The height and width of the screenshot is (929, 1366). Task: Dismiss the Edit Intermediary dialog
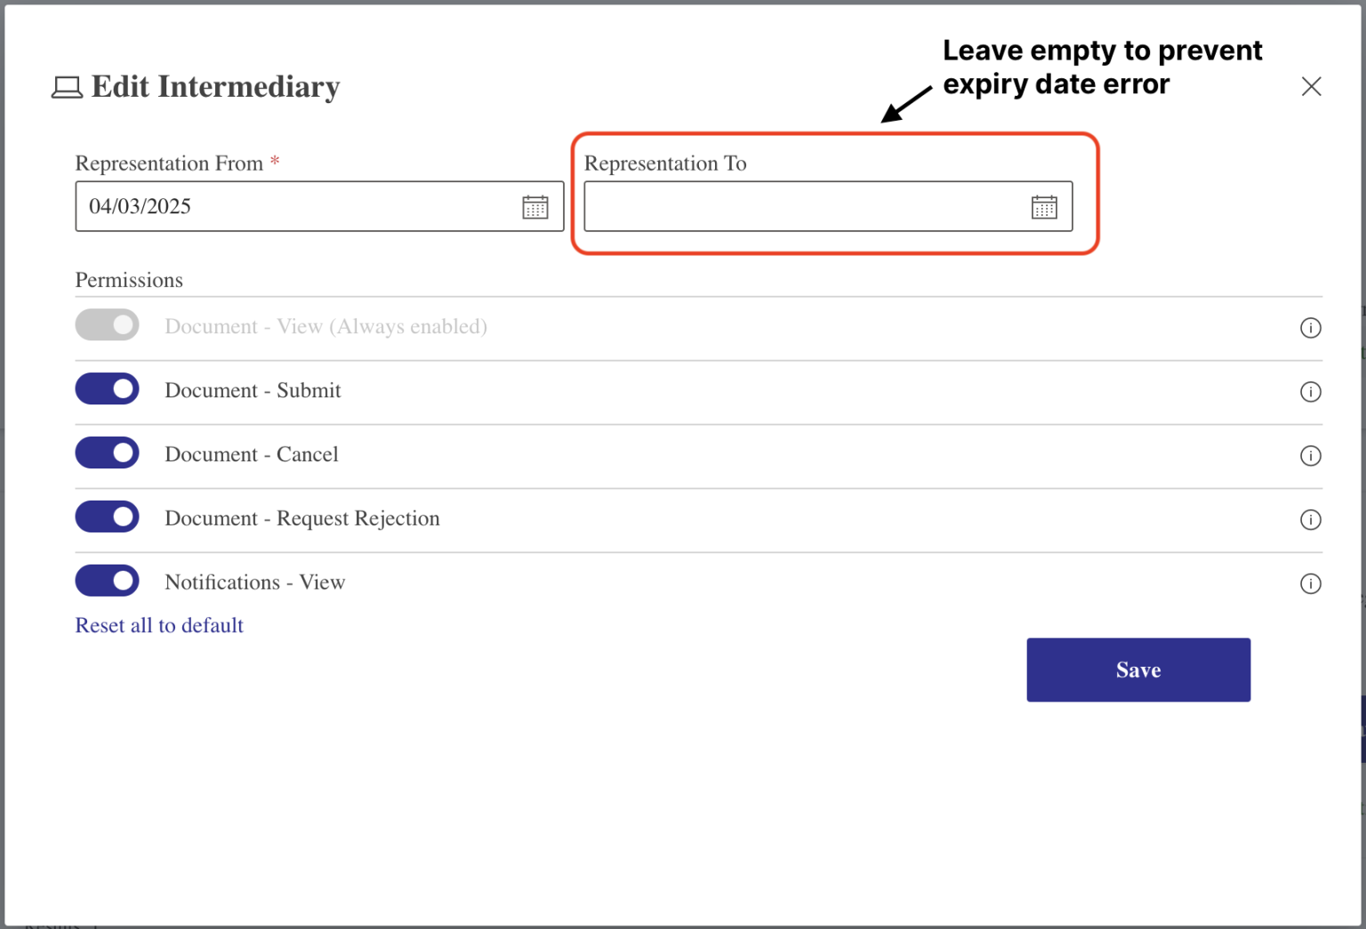click(1311, 86)
